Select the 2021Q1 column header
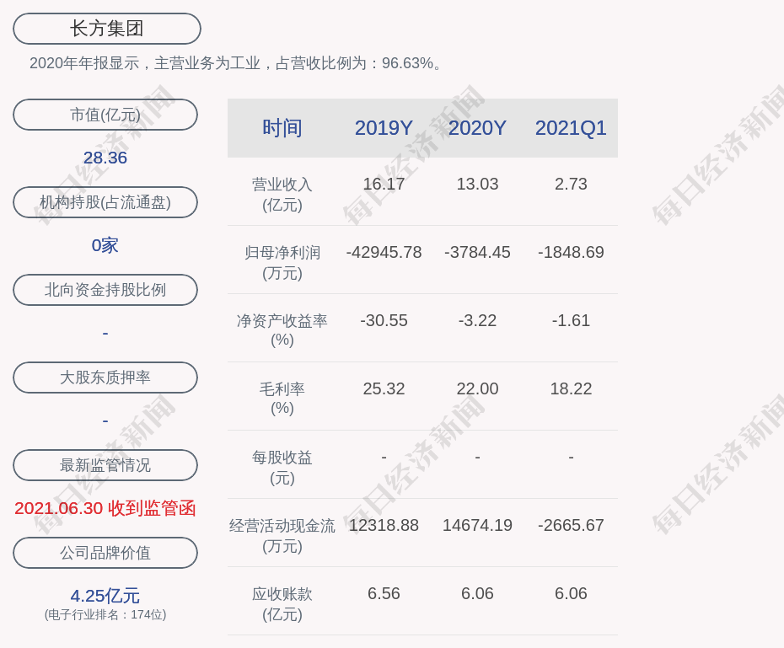This screenshot has width=784, height=648. click(x=571, y=127)
